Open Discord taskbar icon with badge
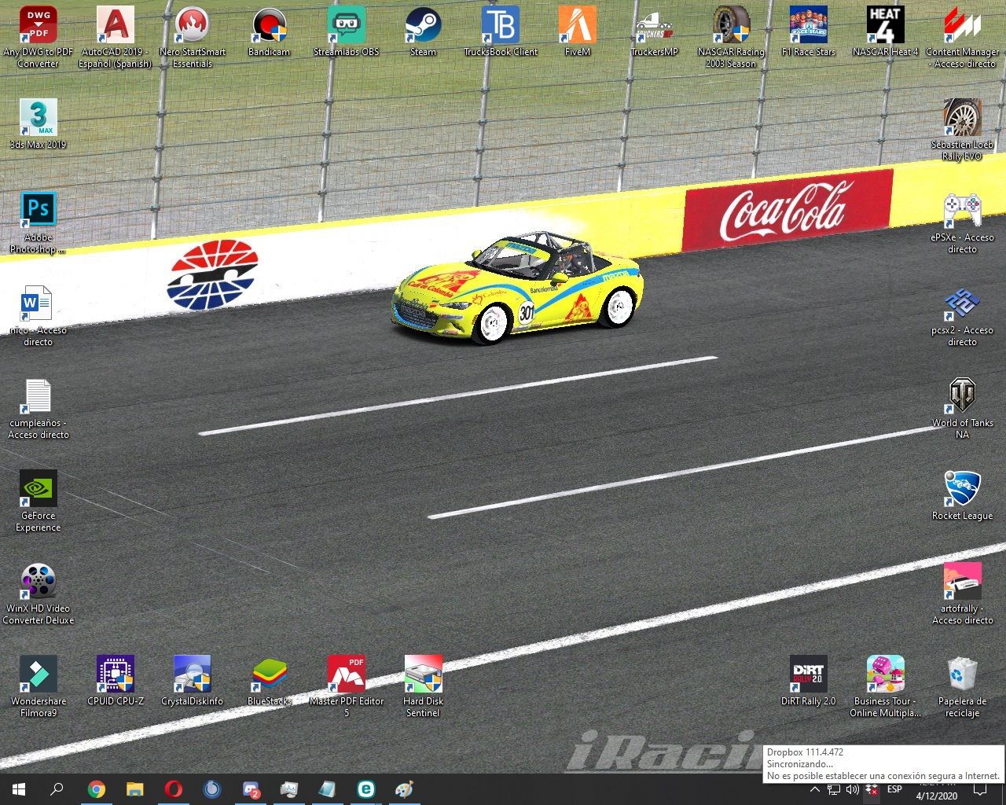1006x805 pixels. tap(251, 789)
